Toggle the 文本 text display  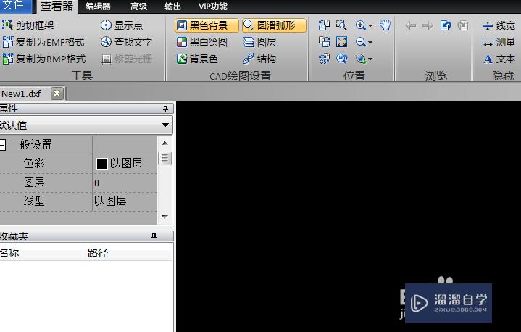499,59
